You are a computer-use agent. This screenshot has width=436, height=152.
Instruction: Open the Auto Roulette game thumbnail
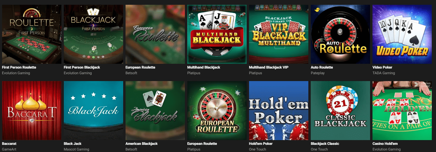click(340, 34)
